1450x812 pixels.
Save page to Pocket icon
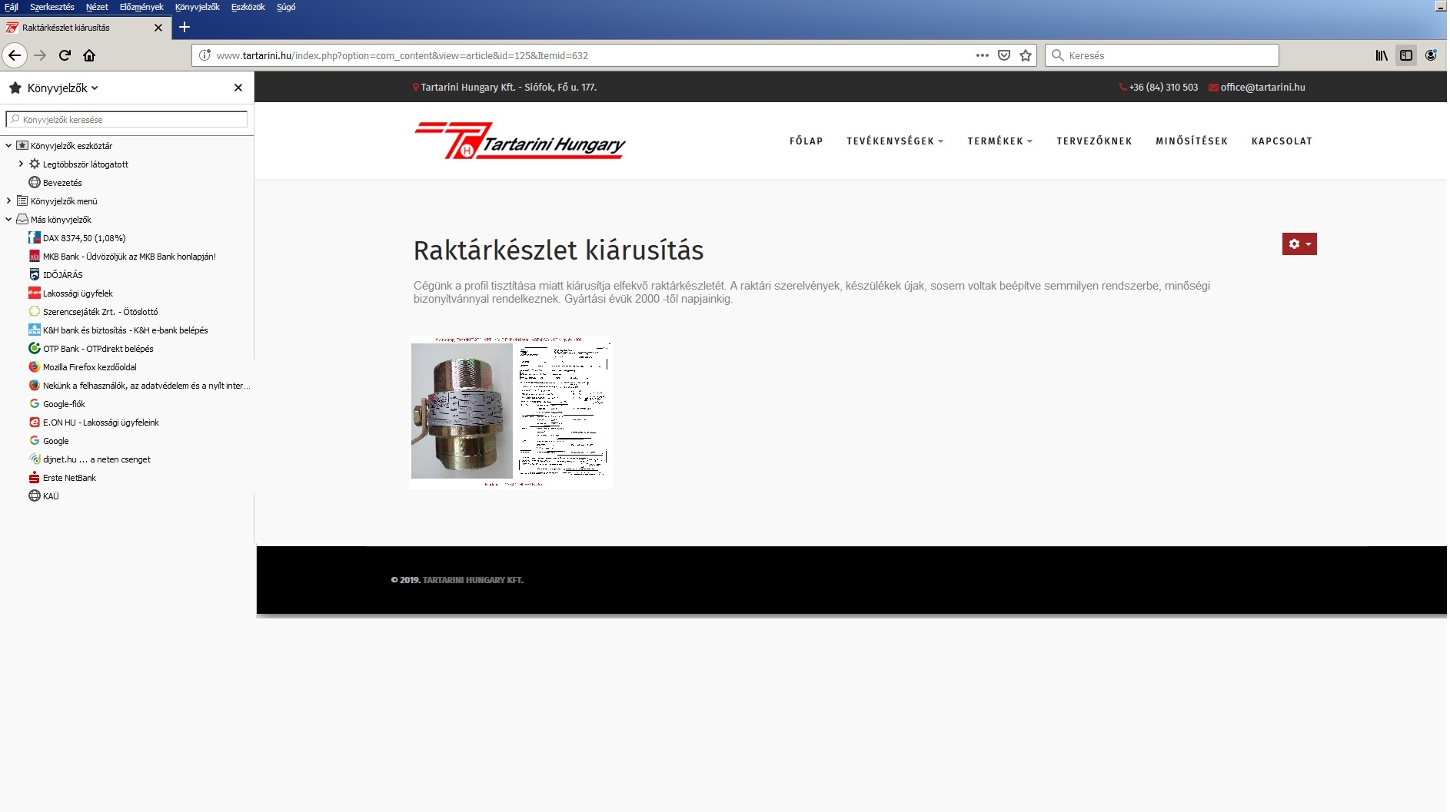(x=1004, y=55)
